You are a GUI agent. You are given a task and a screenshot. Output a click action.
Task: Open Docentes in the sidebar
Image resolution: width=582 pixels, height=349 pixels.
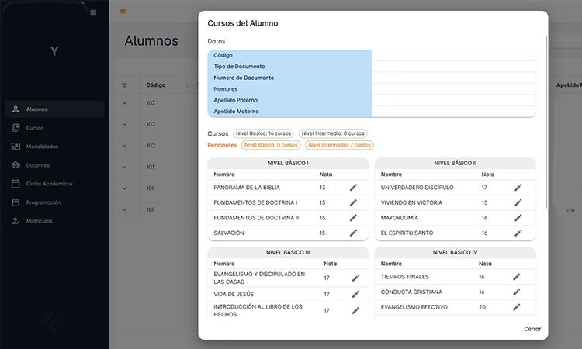point(37,165)
